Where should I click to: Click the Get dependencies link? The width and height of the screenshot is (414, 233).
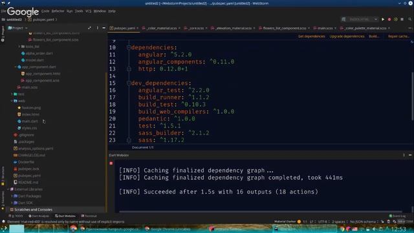tap(312, 36)
